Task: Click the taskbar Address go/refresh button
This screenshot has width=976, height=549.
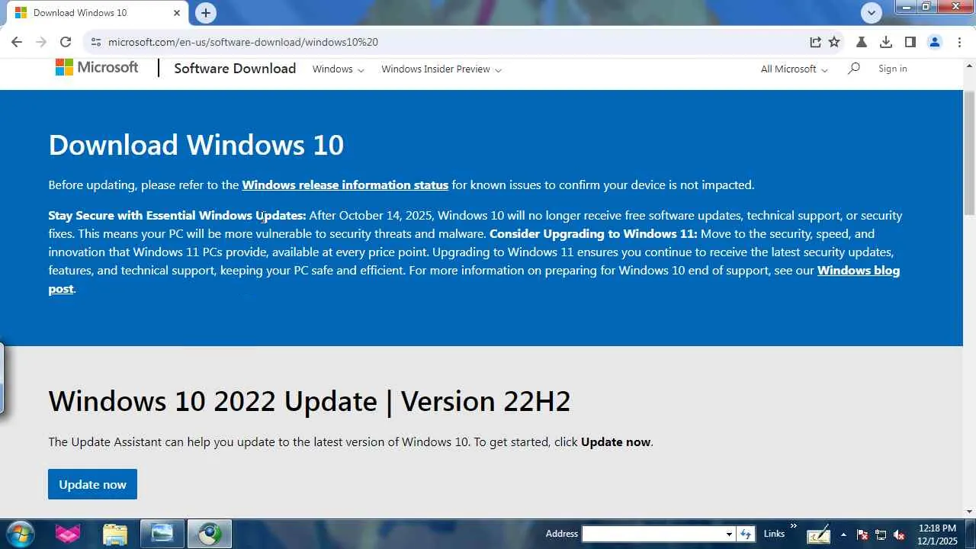Action: (x=746, y=534)
